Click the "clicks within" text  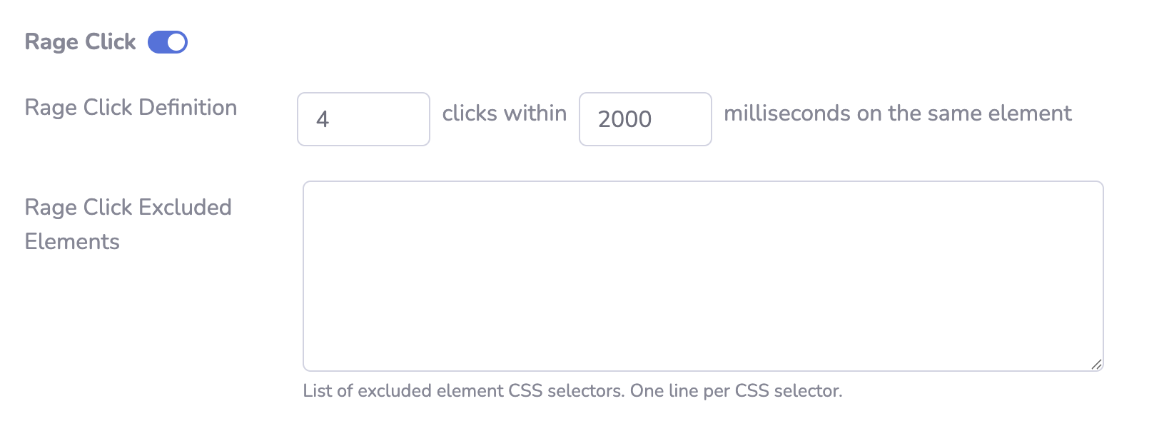pos(505,113)
